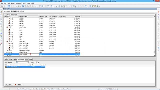Click the red X Delete icon in the right command bar

pyautogui.click(x=158, y=12)
